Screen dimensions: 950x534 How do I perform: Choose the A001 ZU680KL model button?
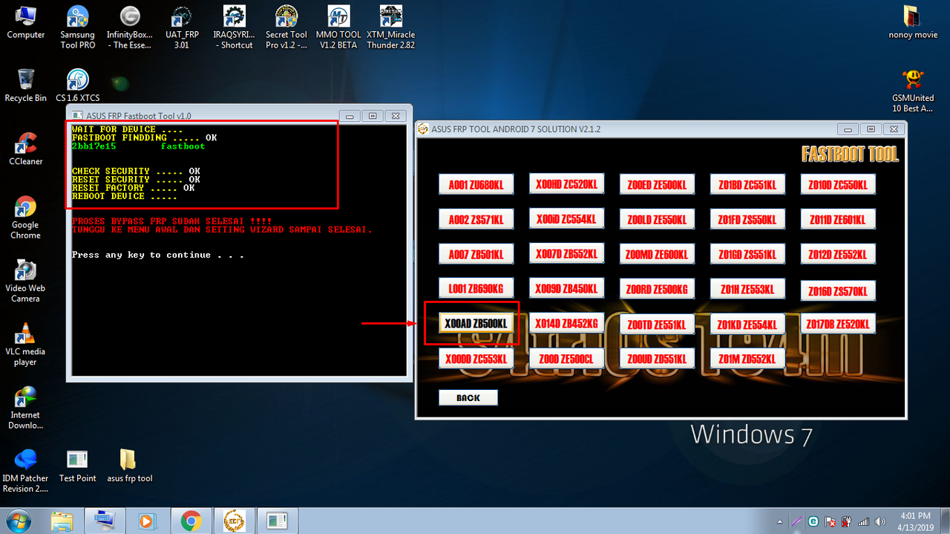(x=476, y=184)
